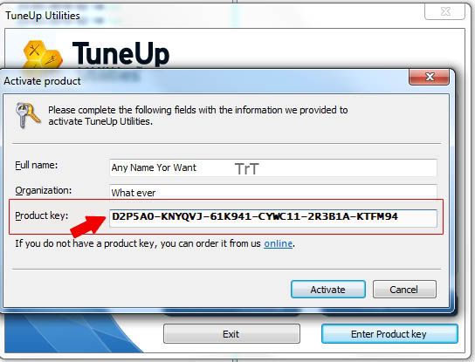The width and height of the screenshot is (475, 362).
Task: Open the online order link
Action: [278, 243]
